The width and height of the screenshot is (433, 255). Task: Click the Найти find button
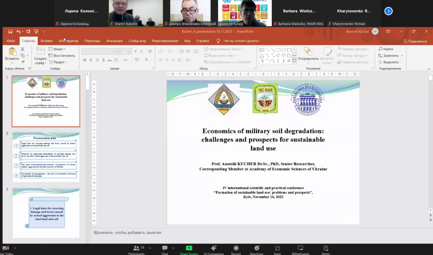(386, 49)
